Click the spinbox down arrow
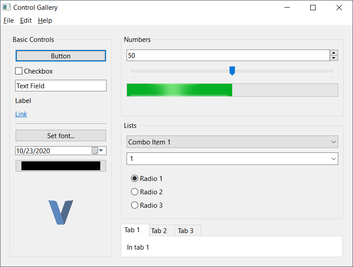 [x=334, y=58]
